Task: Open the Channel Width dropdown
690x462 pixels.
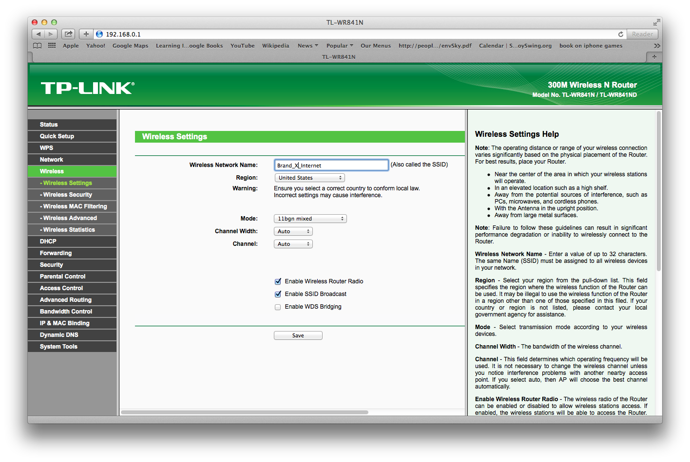Action: coord(293,232)
